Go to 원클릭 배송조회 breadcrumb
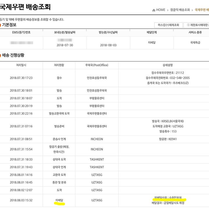The width and height of the screenshot is (209, 208). click(x=180, y=10)
